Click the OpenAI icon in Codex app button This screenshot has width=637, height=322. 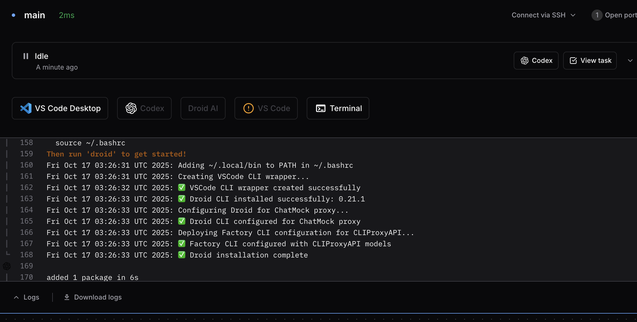point(131,108)
